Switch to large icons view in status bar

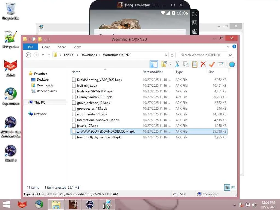tap(233, 187)
